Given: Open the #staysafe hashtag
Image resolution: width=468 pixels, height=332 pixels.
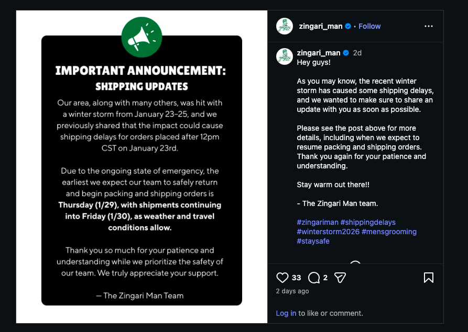Looking at the screenshot, I should tap(313, 241).
